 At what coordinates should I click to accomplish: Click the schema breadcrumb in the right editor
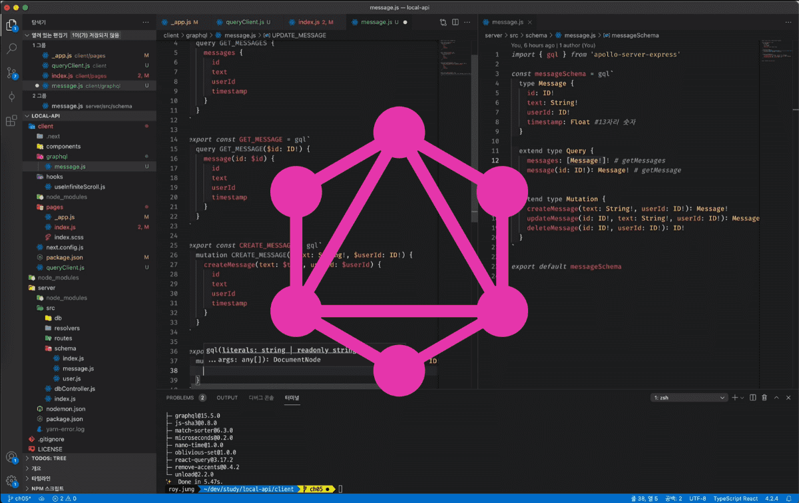point(536,35)
